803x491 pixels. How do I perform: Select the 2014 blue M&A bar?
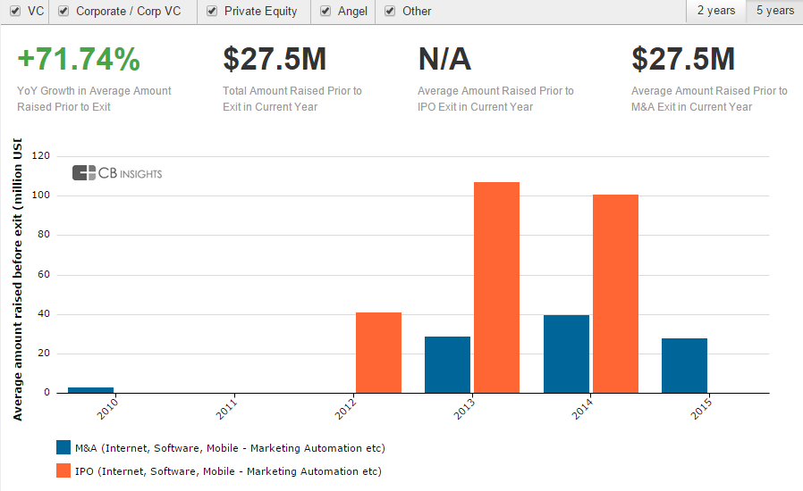[566, 354]
